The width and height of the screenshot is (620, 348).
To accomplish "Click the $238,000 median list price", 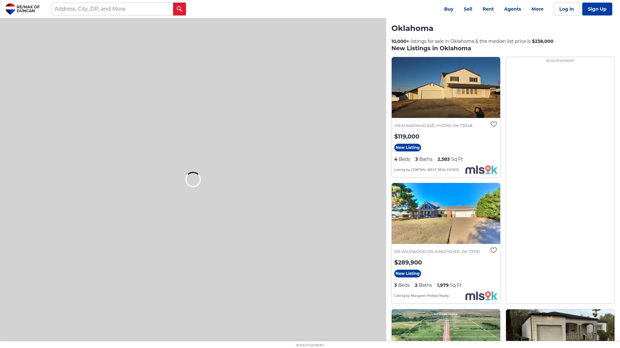I will click(542, 41).
